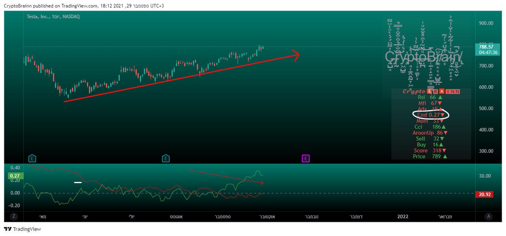Click the 2022 year label
Viewport: 506px width, 236px height.
coord(403,217)
